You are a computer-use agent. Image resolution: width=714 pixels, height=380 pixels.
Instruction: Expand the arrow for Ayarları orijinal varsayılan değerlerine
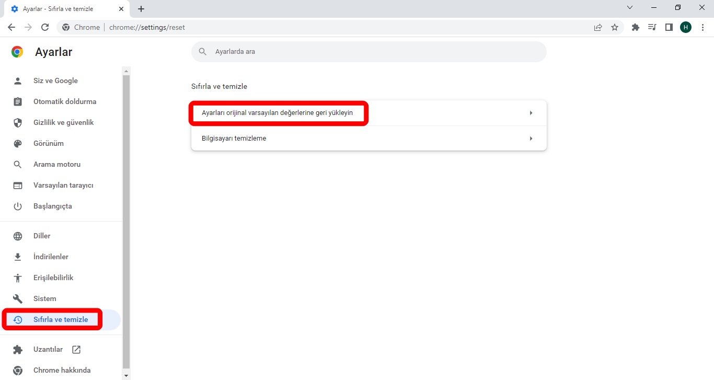point(531,113)
